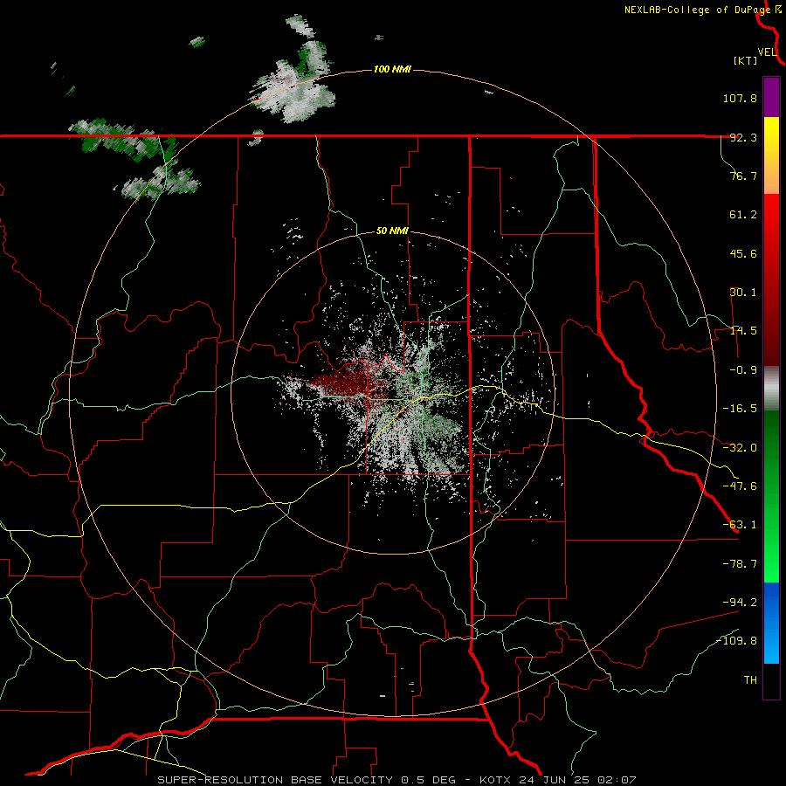Screen dimensions: 786x786
Task: Select the -78.7 scale value
Action: (x=740, y=564)
